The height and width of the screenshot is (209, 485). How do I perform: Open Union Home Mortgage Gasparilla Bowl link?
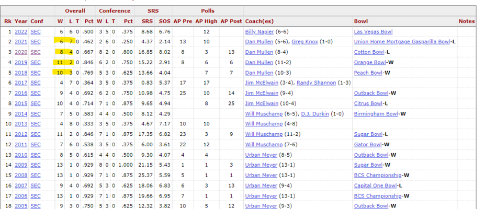(402, 42)
